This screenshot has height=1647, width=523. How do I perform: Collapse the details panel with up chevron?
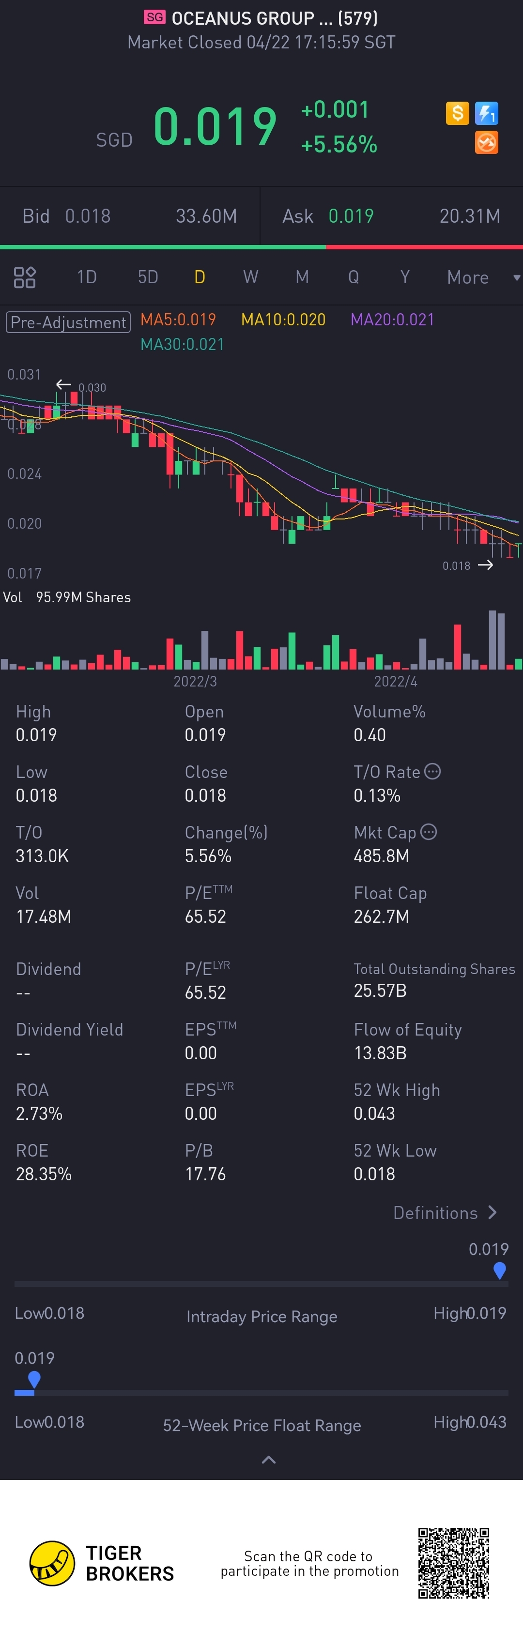[269, 1460]
